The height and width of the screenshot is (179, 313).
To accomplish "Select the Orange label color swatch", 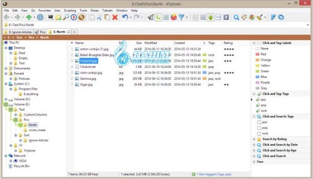I will point(257,60).
